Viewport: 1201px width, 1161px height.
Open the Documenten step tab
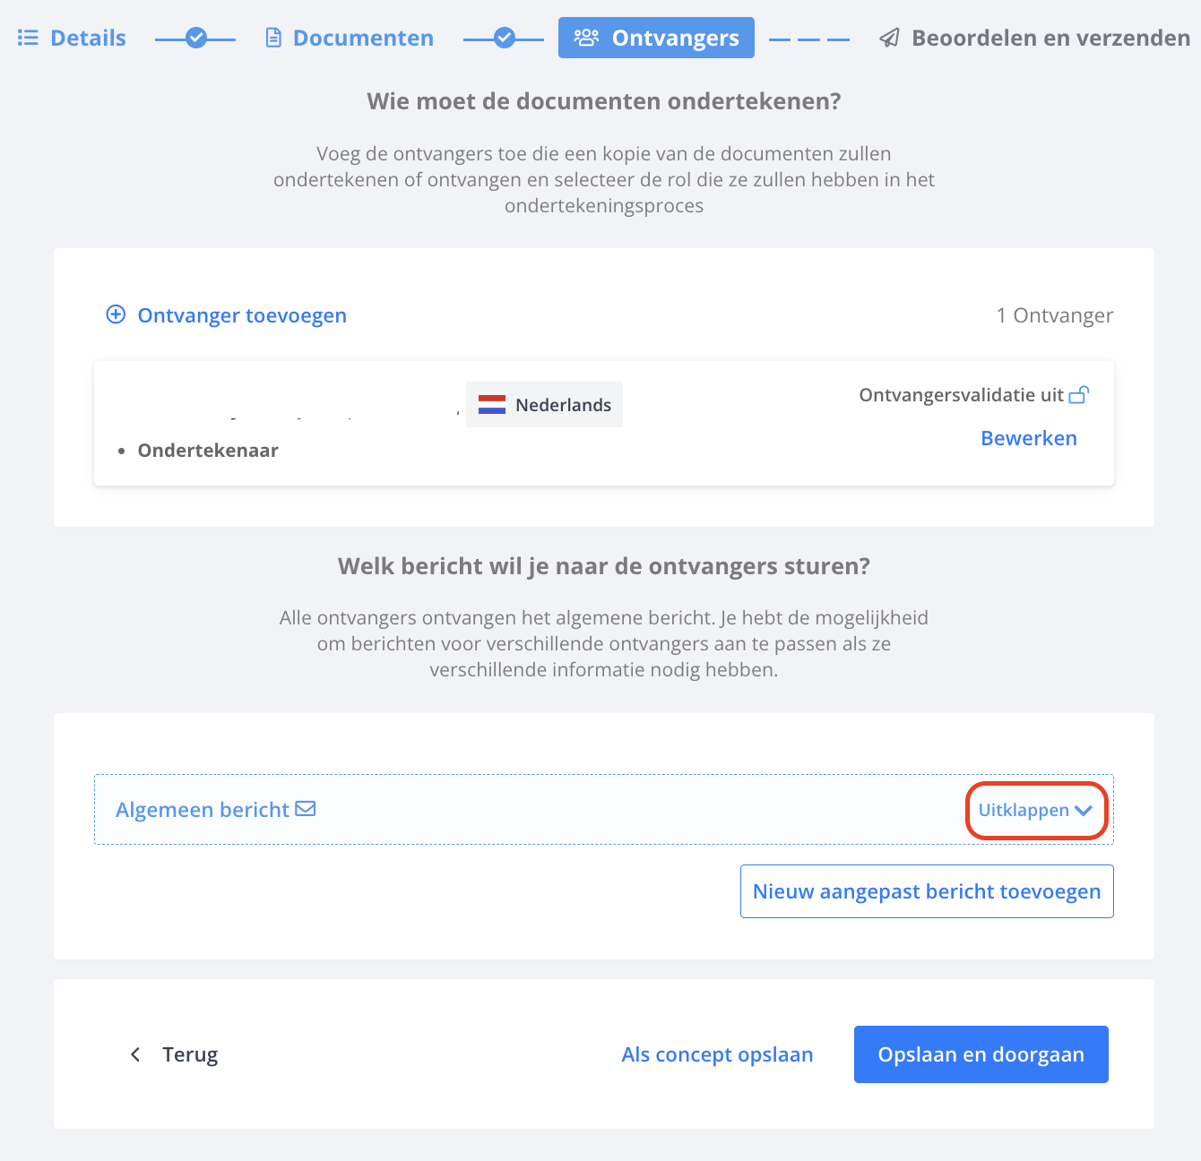coord(350,38)
